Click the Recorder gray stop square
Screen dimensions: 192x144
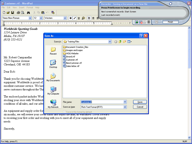pyautogui.click(x=148, y=22)
